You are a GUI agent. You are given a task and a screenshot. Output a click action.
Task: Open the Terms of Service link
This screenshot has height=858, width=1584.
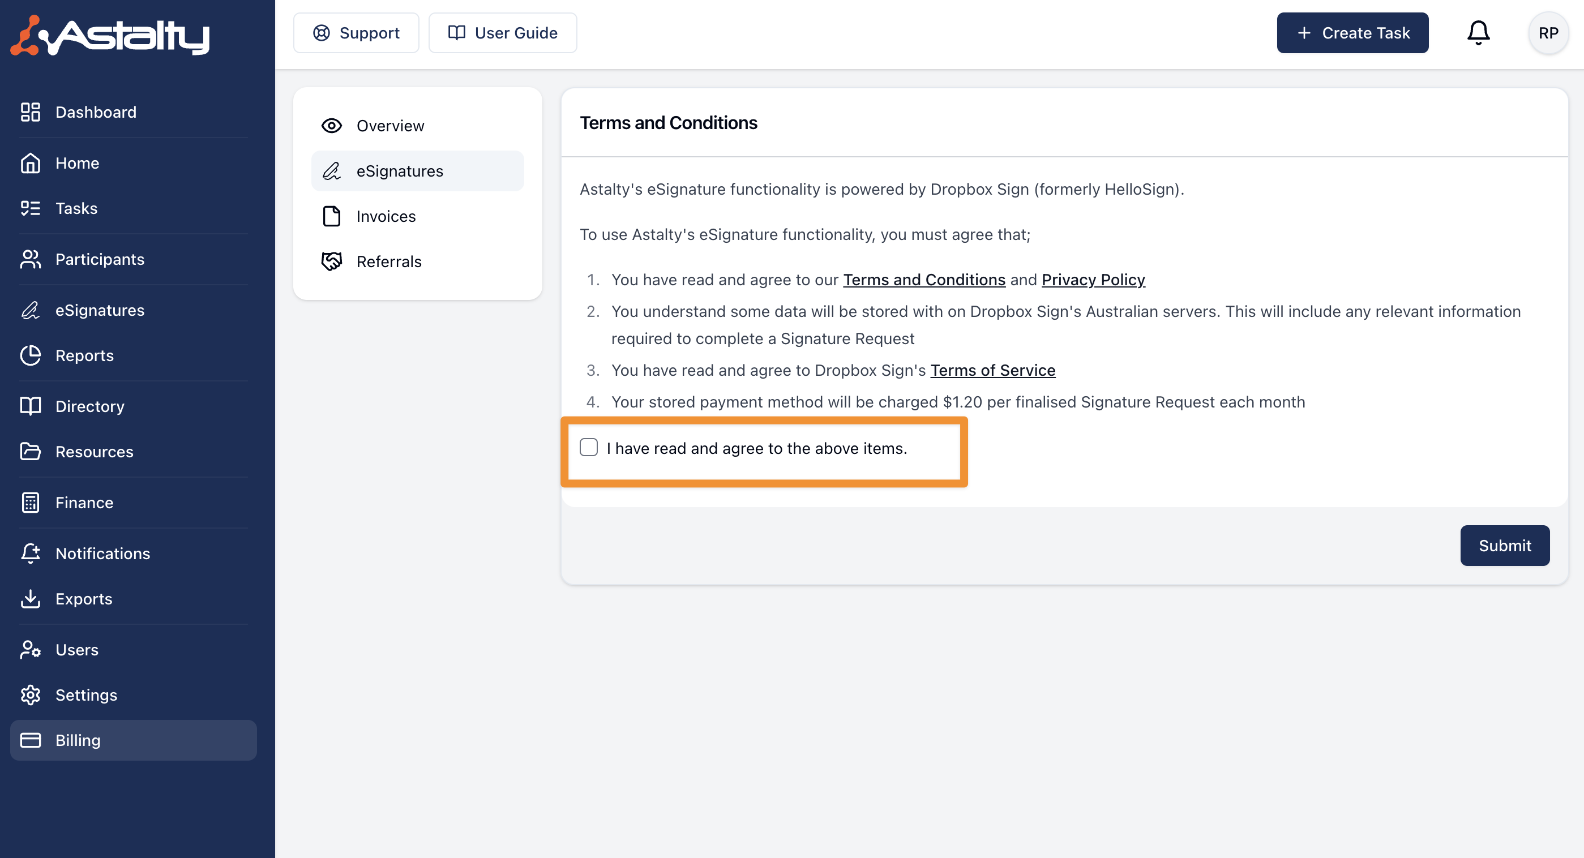[992, 370]
